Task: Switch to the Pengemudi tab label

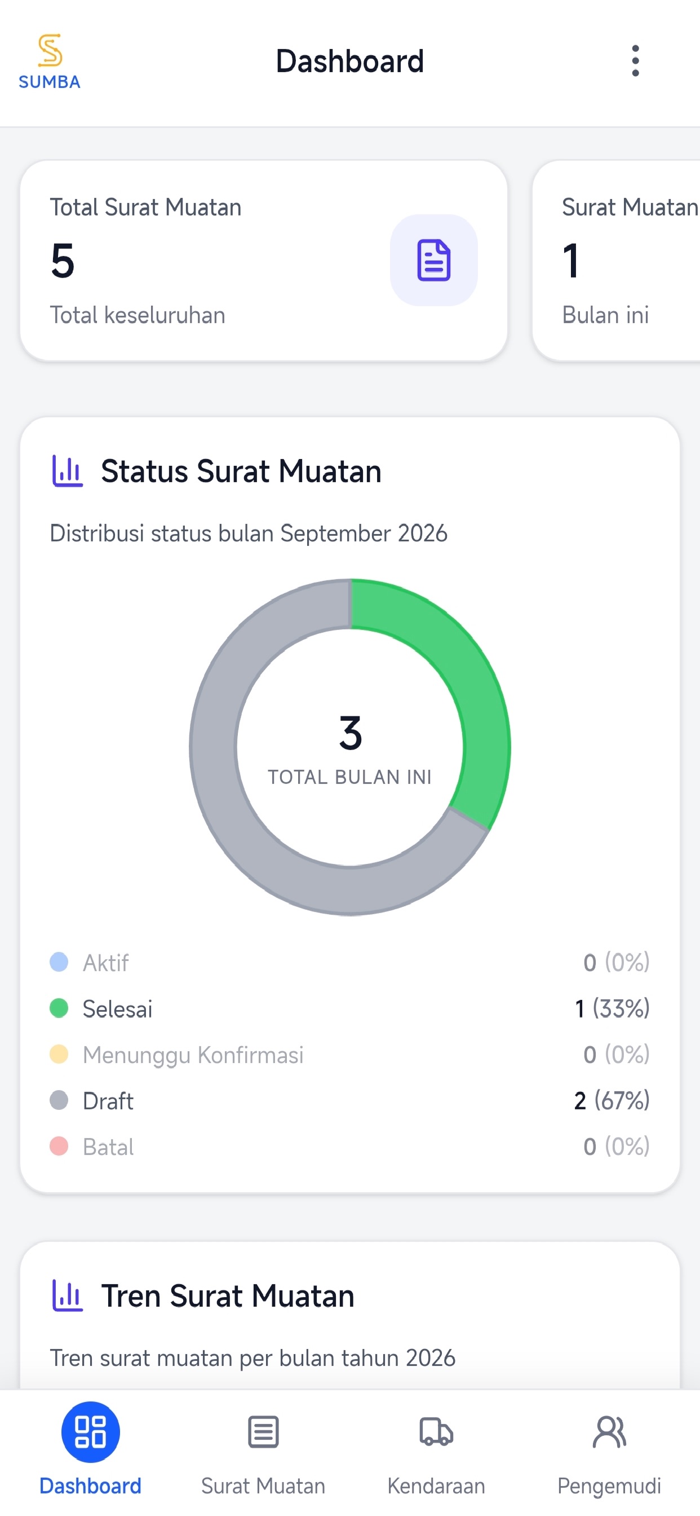Action: 609,1486
